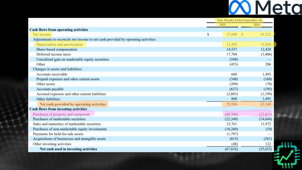Select 'Purchases of non-marketable equity investments'

[x=70, y=129]
